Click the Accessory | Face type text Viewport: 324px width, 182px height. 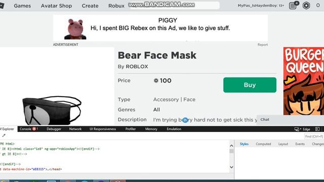[174, 100]
